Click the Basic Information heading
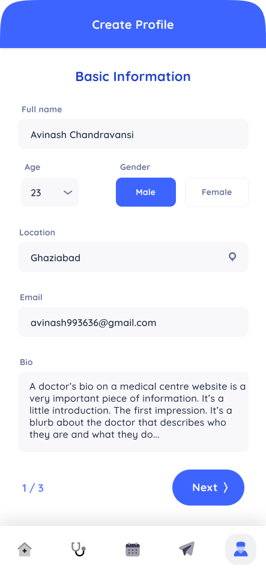The height and width of the screenshot is (574, 266). tap(133, 76)
